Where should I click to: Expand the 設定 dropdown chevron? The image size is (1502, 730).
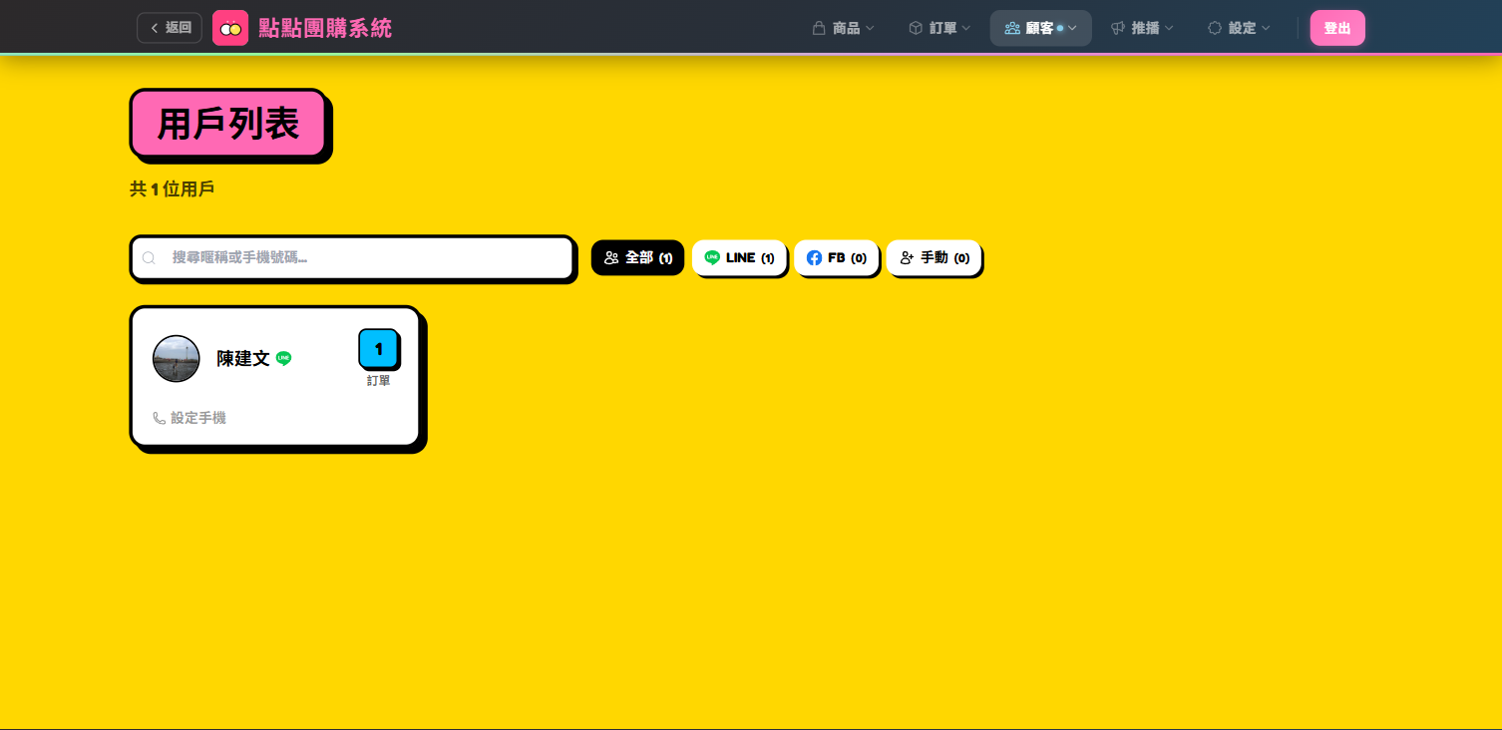1267,28
